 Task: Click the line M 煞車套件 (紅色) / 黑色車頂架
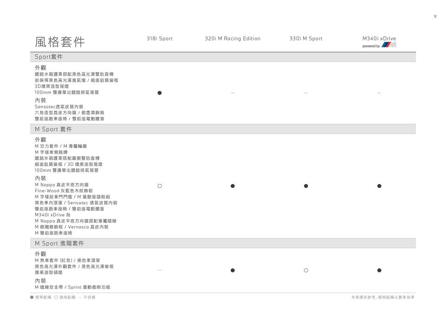pyautogui.click(x=67, y=260)
